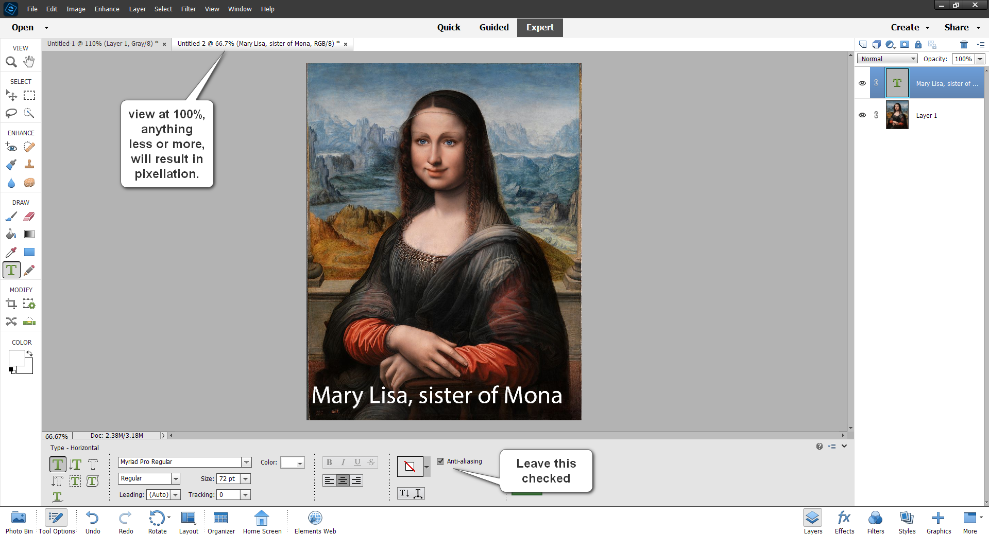Image resolution: width=989 pixels, height=535 pixels.
Task: Open the Enhance menu
Action: pos(107,9)
